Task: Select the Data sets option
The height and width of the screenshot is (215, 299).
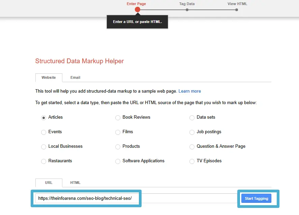Action: point(192,118)
